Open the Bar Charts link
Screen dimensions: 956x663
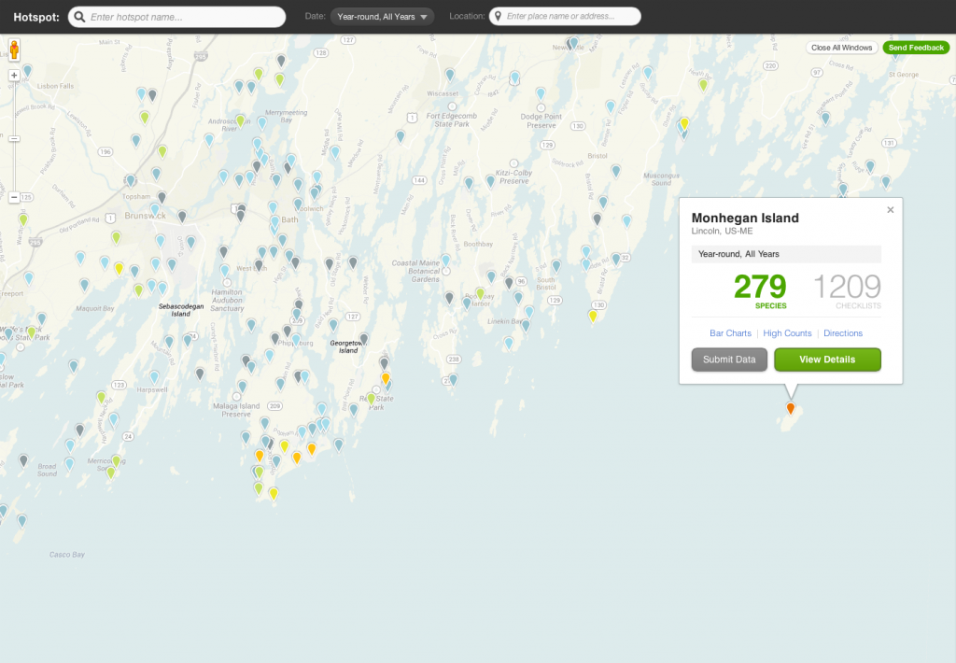tap(730, 333)
